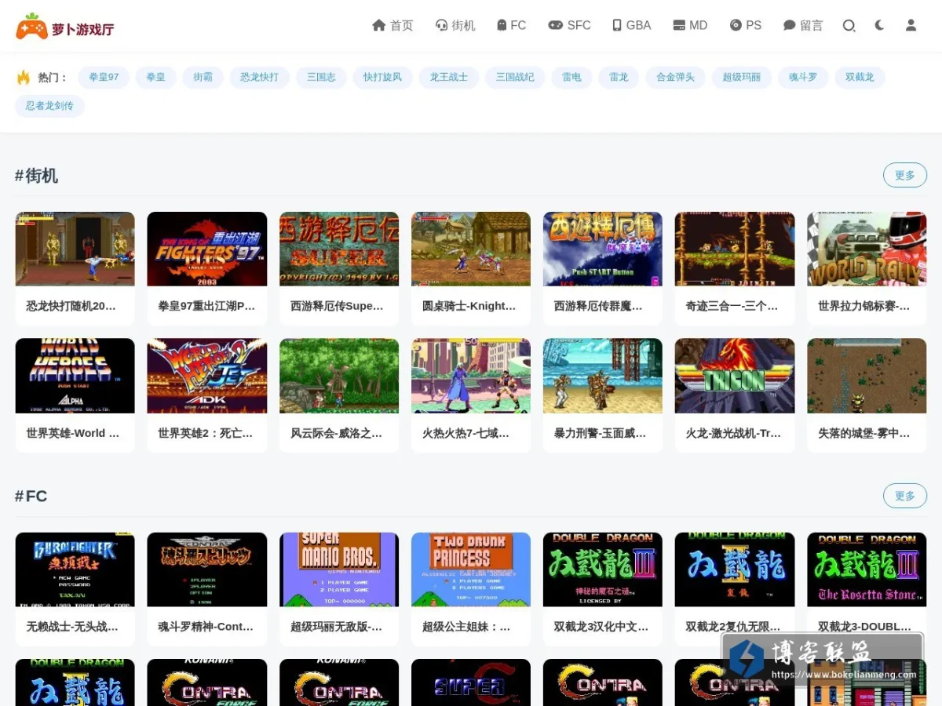Image resolution: width=942 pixels, height=706 pixels.
Task: Open 风云际会-威洛之 game thumbnail
Action: 339,376
